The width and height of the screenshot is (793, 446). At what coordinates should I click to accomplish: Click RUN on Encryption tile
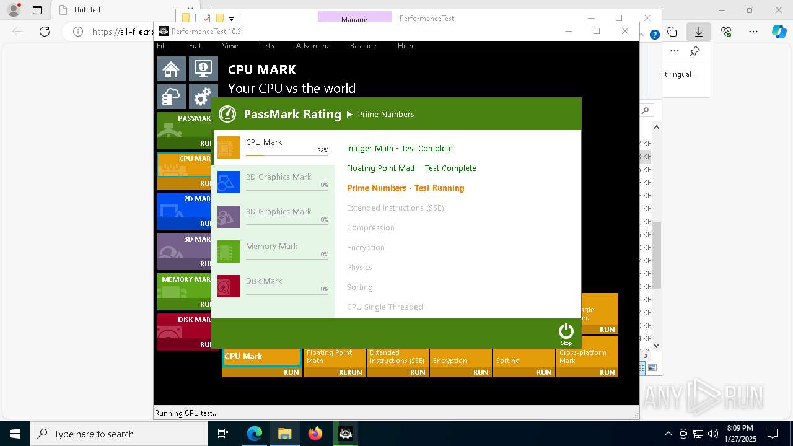[x=481, y=372]
